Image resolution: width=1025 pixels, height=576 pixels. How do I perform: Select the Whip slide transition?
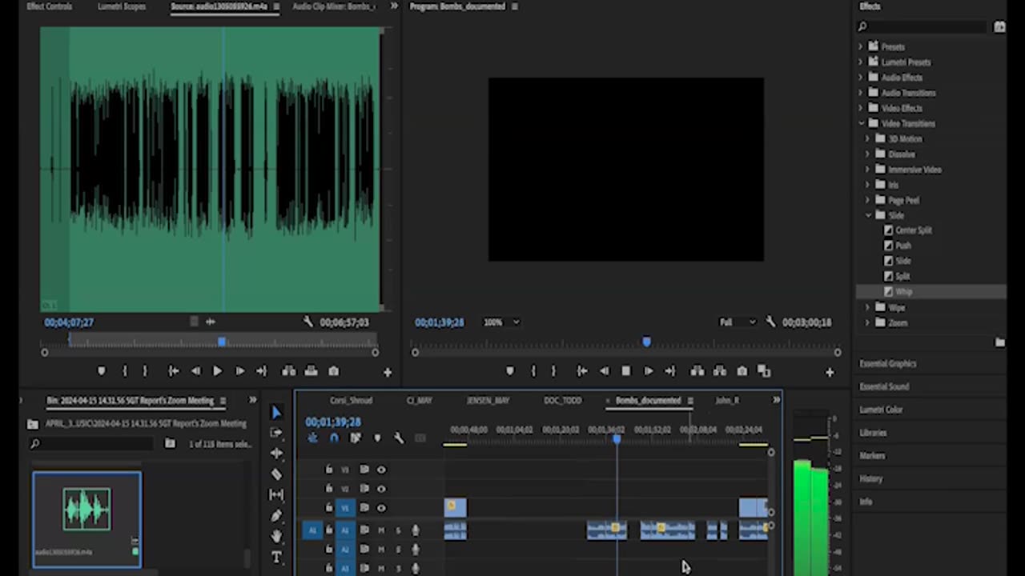903,292
